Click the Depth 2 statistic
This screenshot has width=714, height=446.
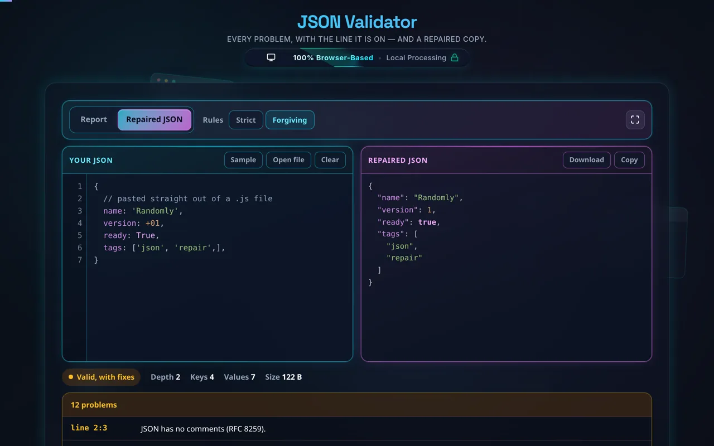click(165, 377)
